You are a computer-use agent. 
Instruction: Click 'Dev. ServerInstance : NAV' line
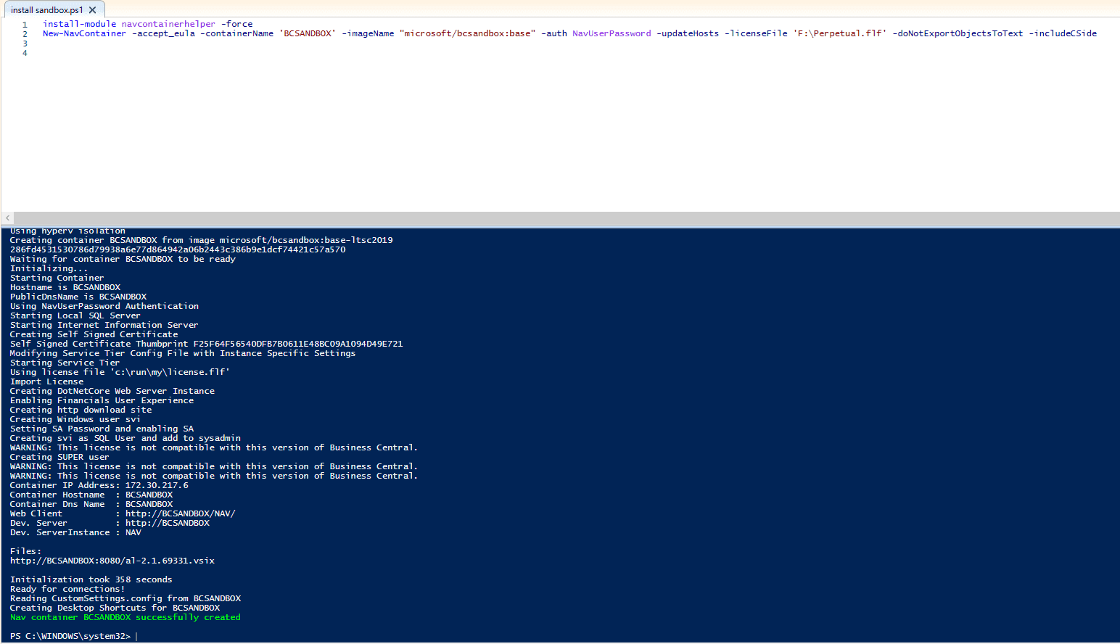click(x=75, y=532)
